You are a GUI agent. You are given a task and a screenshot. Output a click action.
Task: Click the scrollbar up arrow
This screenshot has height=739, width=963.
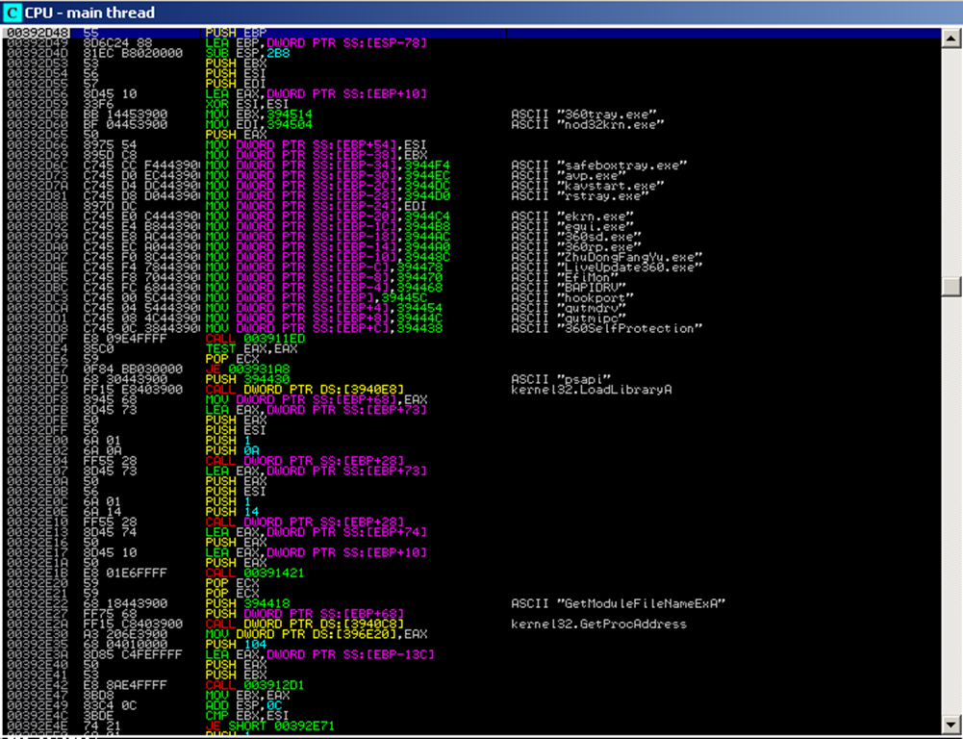952,37
